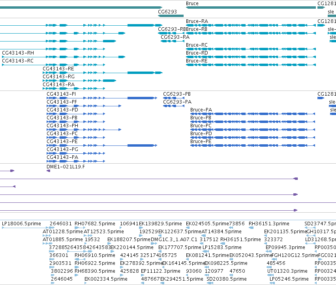Click the CG6293-PB protein label
The height and width of the screenshot is (285, 336).
[x=177, y=94]
